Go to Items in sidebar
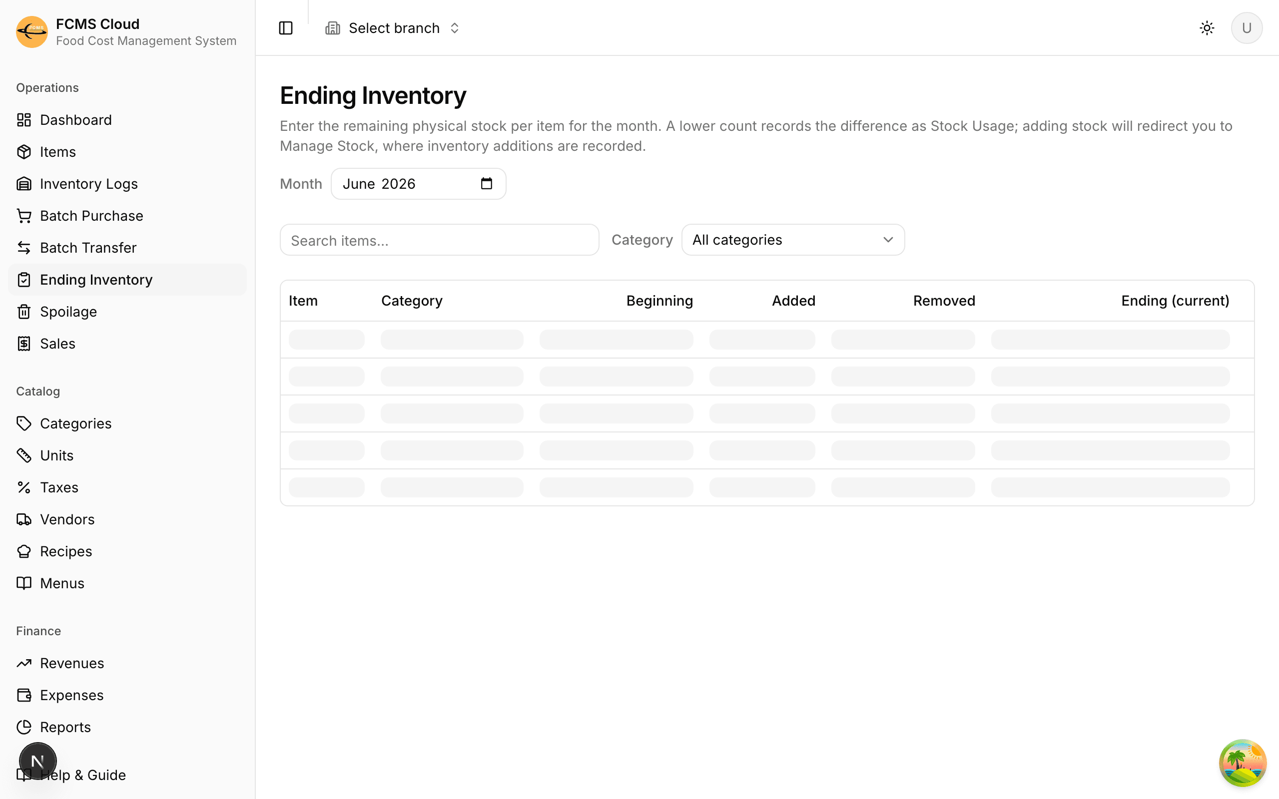Viewport: 1279px width, 799px height. [x=127, y=152]
